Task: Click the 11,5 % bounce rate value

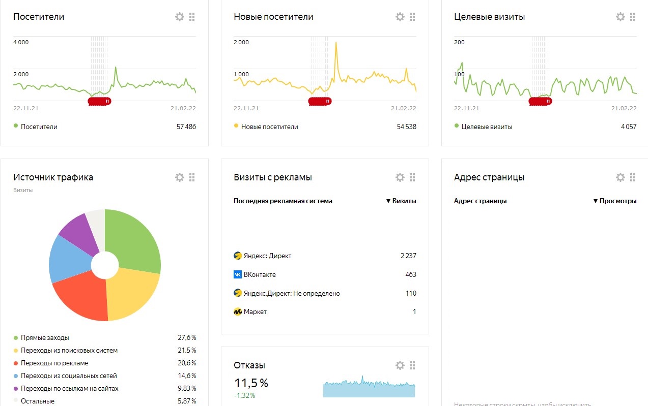Action: 251,383
